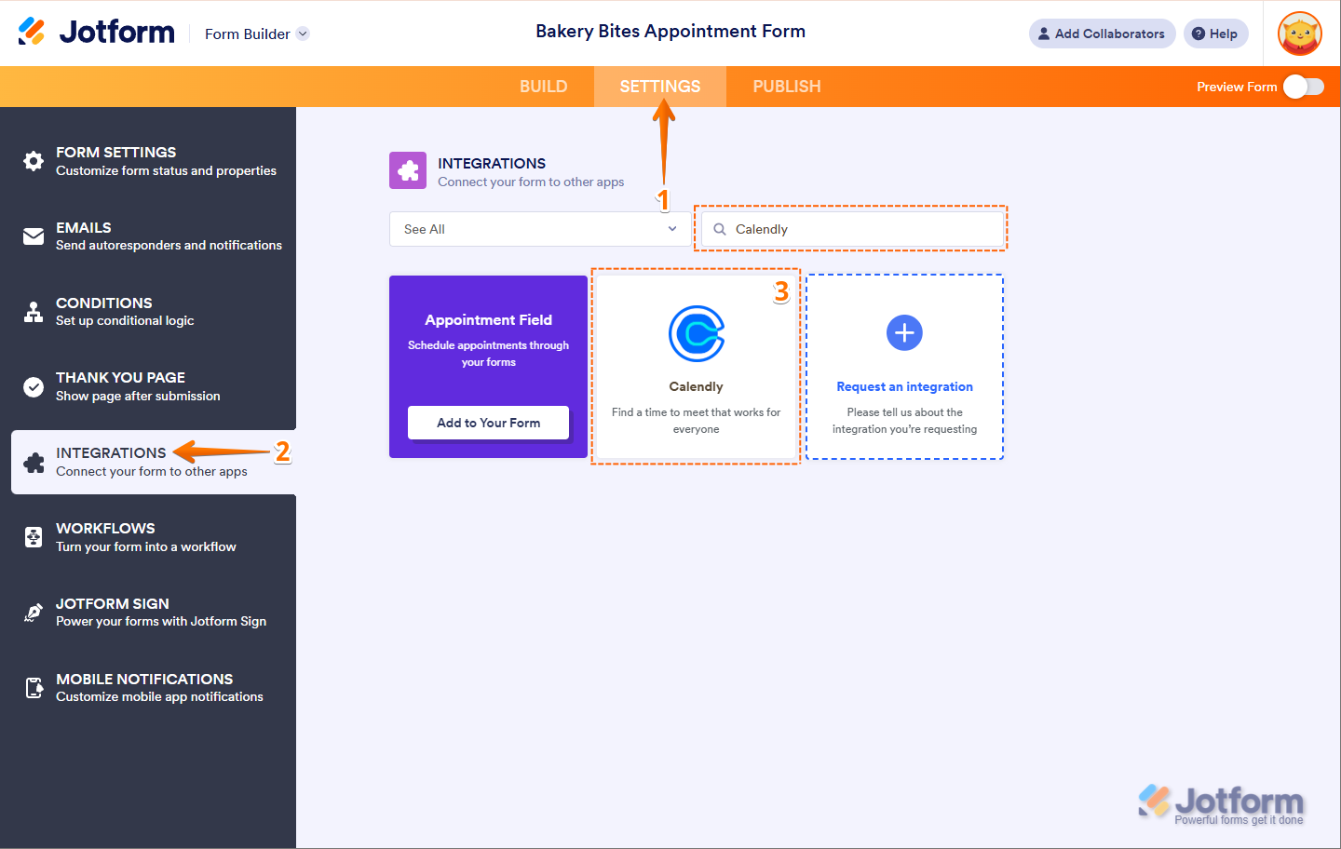Click the plus icon to request integration
This screenshot has height=849, width=1341.
[x=904, y=332]
